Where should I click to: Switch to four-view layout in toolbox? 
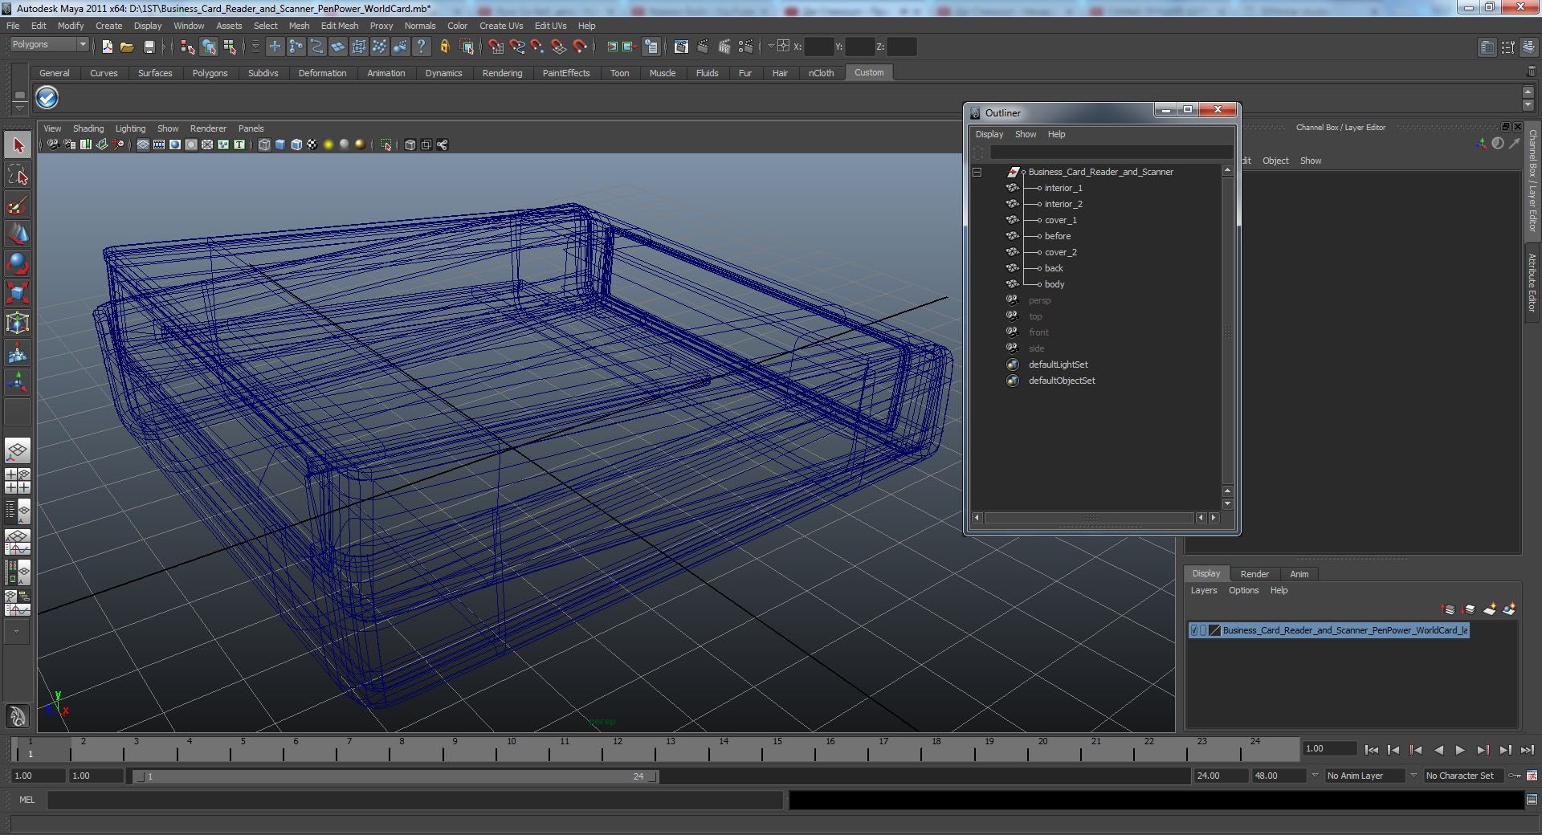coord(18,481)
